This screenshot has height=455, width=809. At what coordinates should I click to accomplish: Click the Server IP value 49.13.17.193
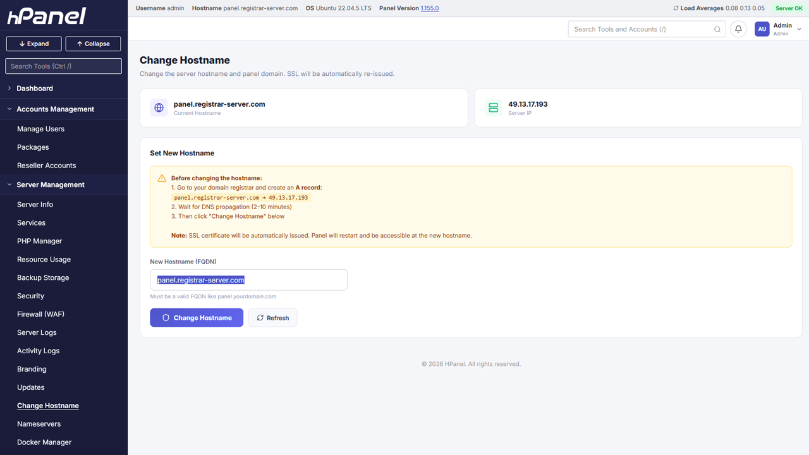point(528,104)
